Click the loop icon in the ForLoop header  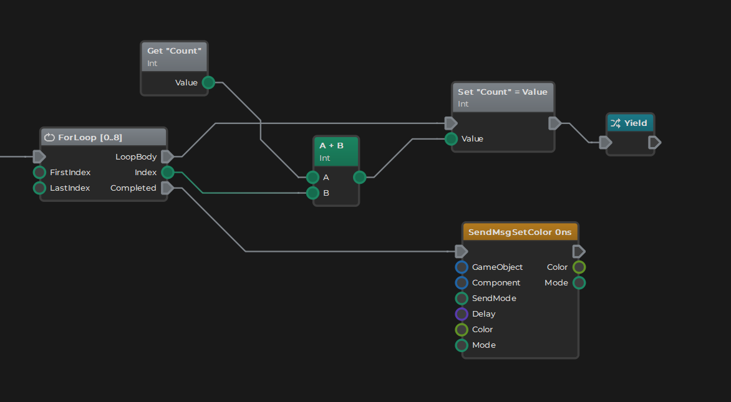[50, 137]
